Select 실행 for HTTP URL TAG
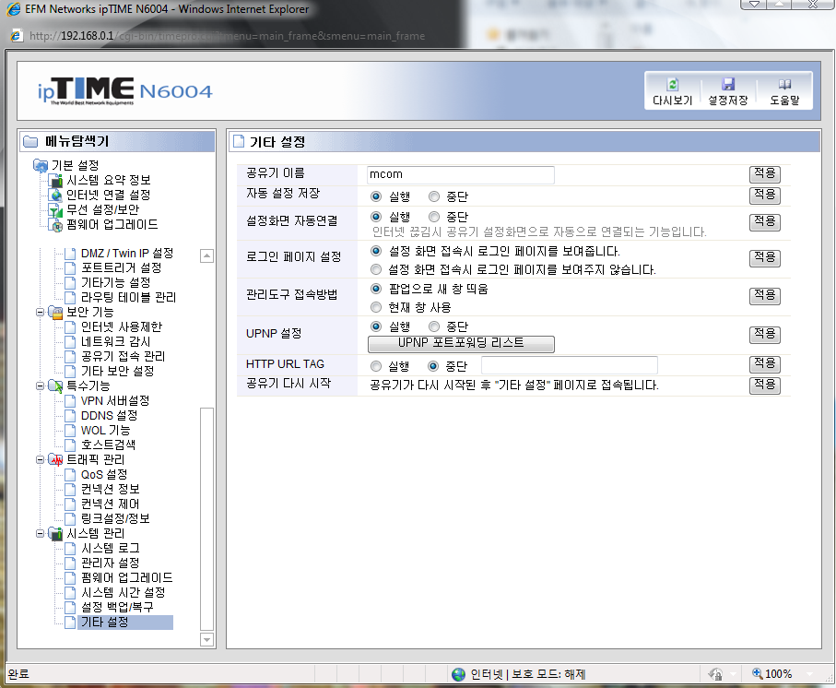 (376, 366)
